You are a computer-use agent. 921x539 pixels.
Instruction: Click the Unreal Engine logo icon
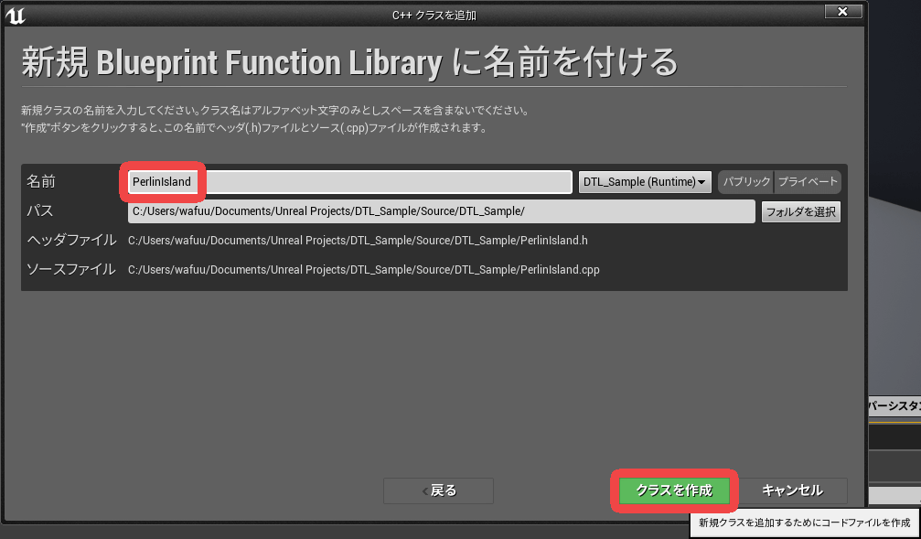[15, 16]
